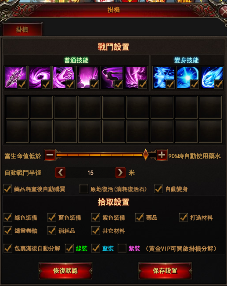Select the blue energy orb transform skill
The height and width of the screenshot is (286, 227).
[x=188, y=77]
